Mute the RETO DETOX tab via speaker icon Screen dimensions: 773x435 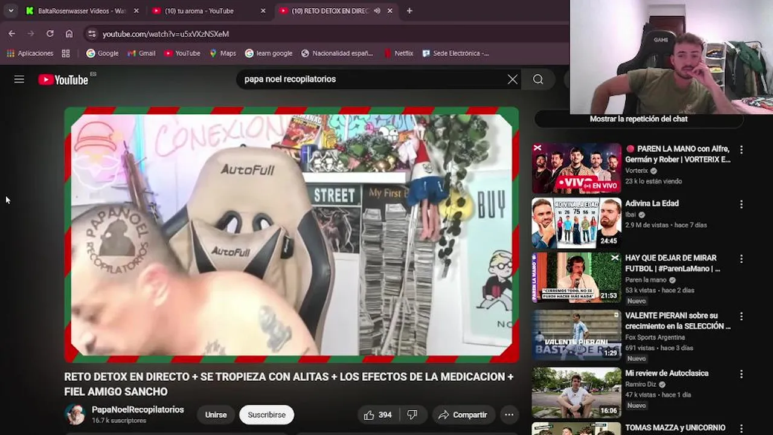point(377,11)
